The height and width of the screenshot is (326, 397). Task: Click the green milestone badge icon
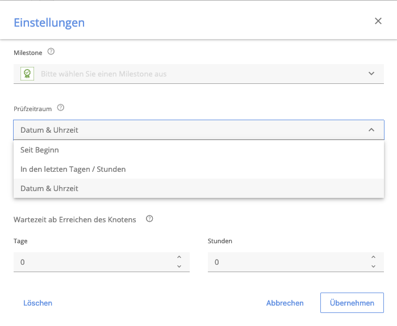point(27,74)
